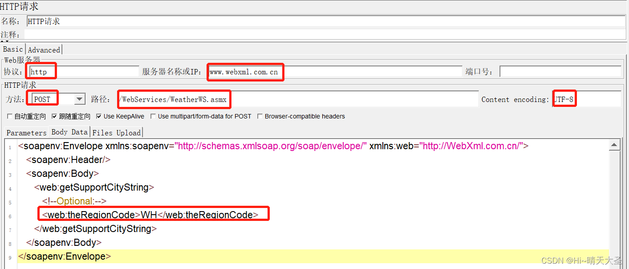The width and height of the screenshot is (629, 269).
Task: Switch to the Parameters tab
Action: 26,132
